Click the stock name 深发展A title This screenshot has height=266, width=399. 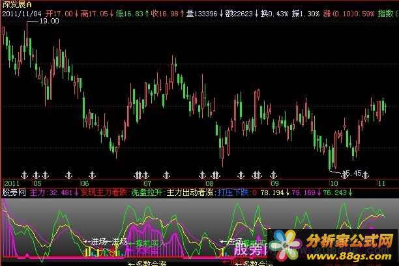pos(17,5)
